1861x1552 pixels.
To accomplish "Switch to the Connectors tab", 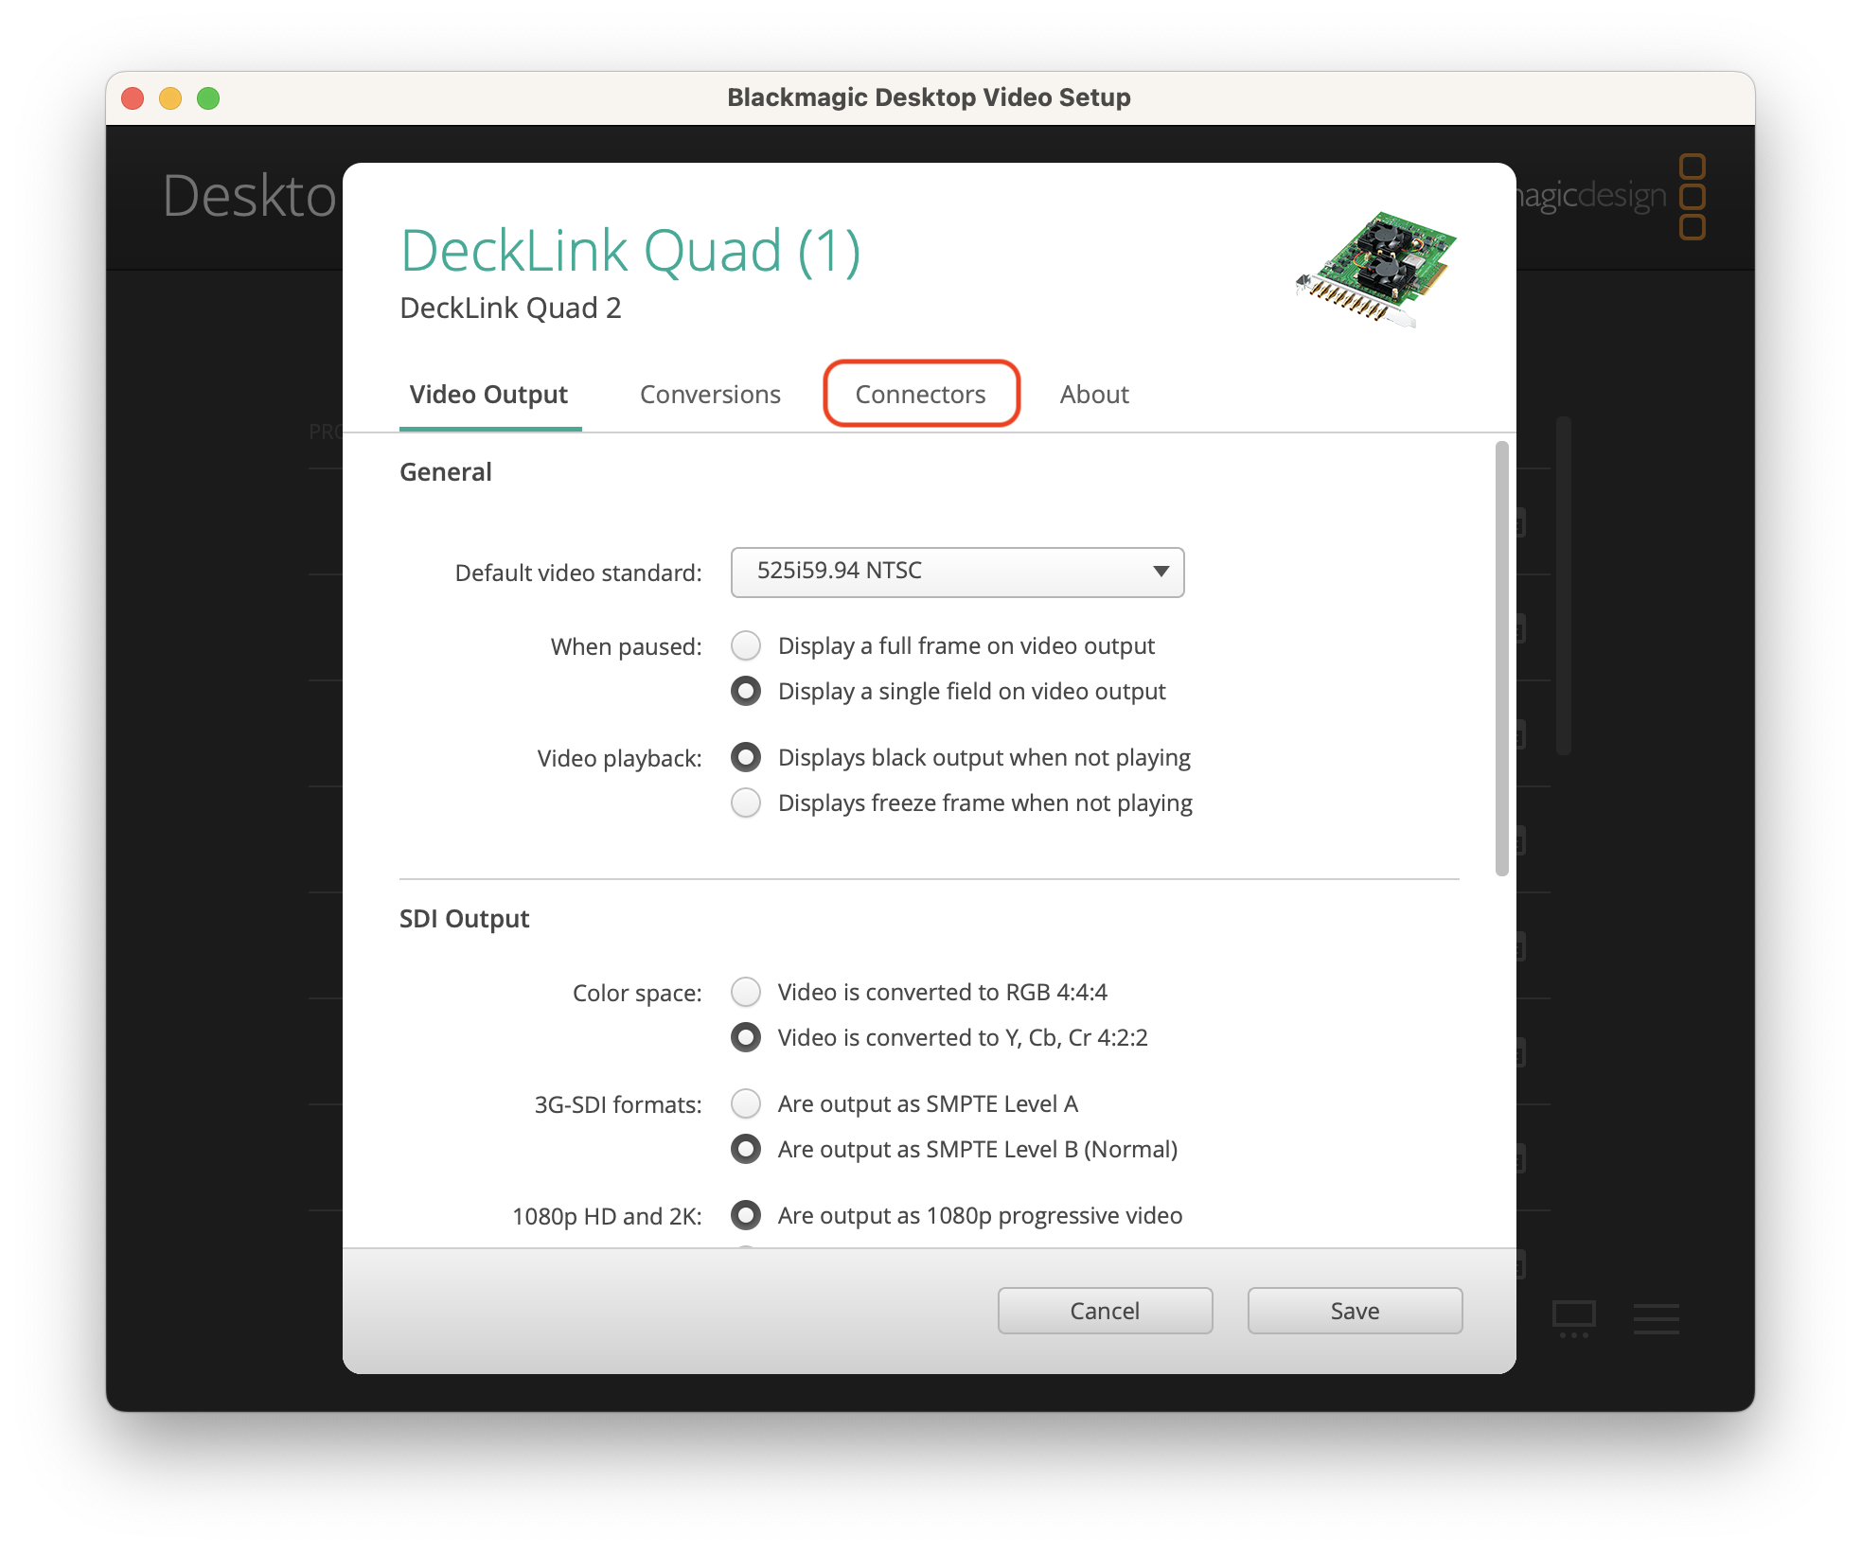I will pyautogui.click(x=920, y=395).
